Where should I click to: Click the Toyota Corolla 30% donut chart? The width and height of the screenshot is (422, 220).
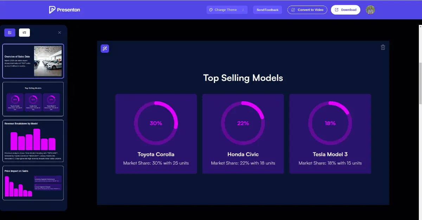(156, 123)
